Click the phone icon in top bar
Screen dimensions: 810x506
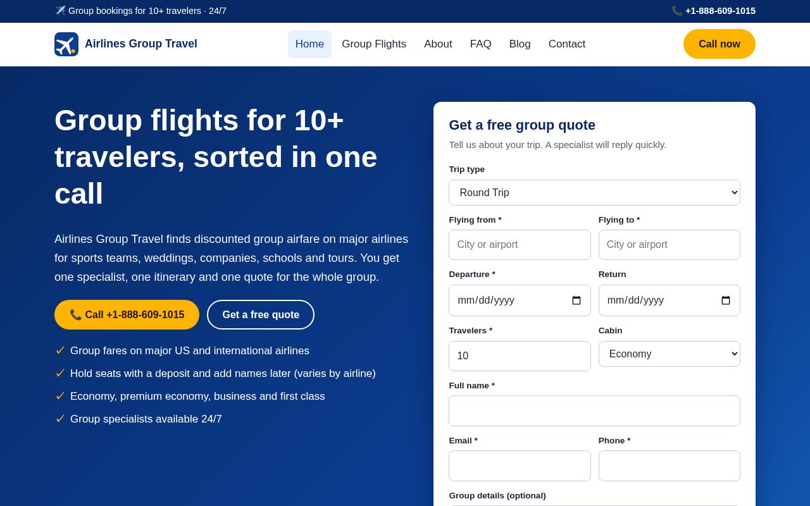[x=677, y=11]
